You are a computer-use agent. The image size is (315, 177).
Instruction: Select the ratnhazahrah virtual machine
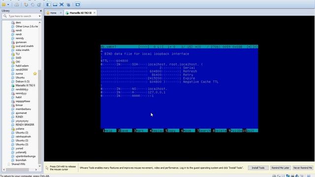pos(23,137)
